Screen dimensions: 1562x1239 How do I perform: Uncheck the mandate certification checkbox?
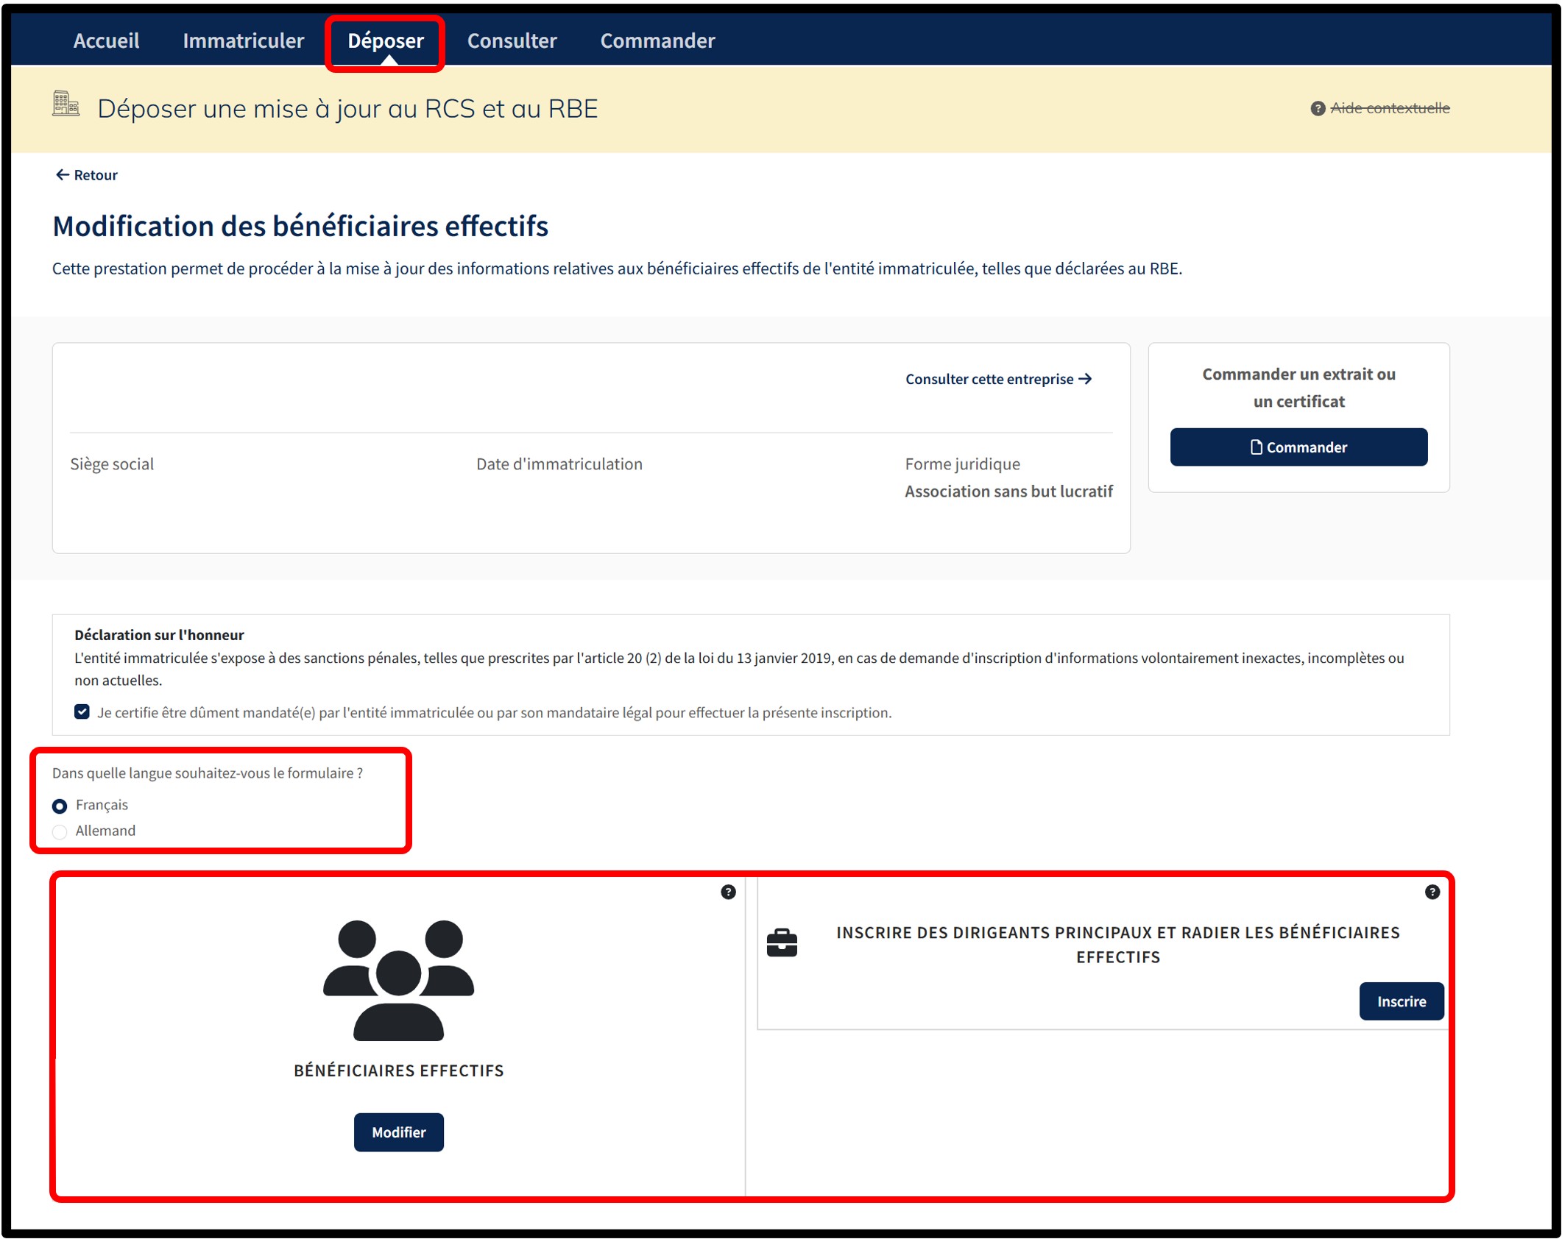tap(82, 711)
